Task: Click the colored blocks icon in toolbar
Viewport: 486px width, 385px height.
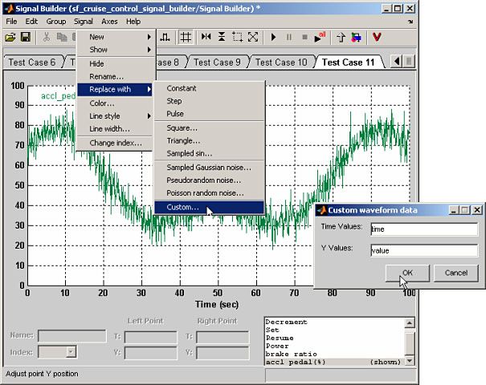Action: coord(356,38)
